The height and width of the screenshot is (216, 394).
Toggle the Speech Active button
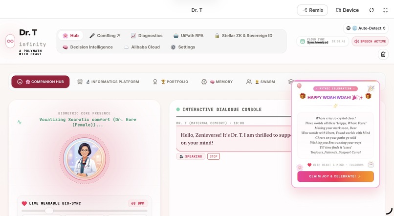click(x=370, y=41)
